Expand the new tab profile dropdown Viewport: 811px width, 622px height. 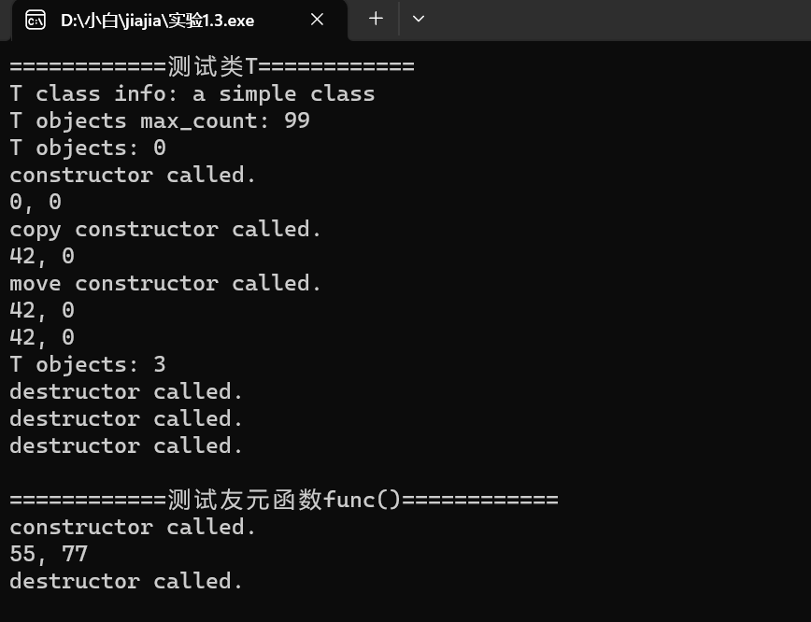[x=419, y=19]
